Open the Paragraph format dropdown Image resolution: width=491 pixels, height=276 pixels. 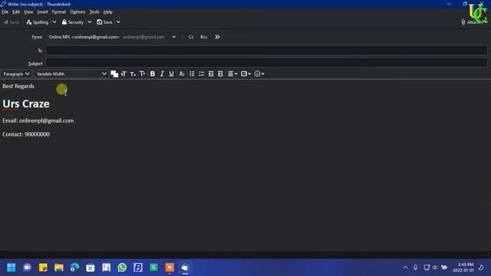coord(16,74)
